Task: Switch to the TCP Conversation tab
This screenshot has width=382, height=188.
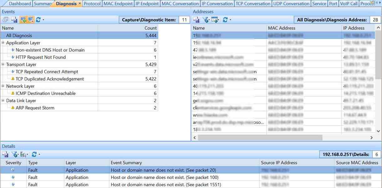Action: (253, 4)
